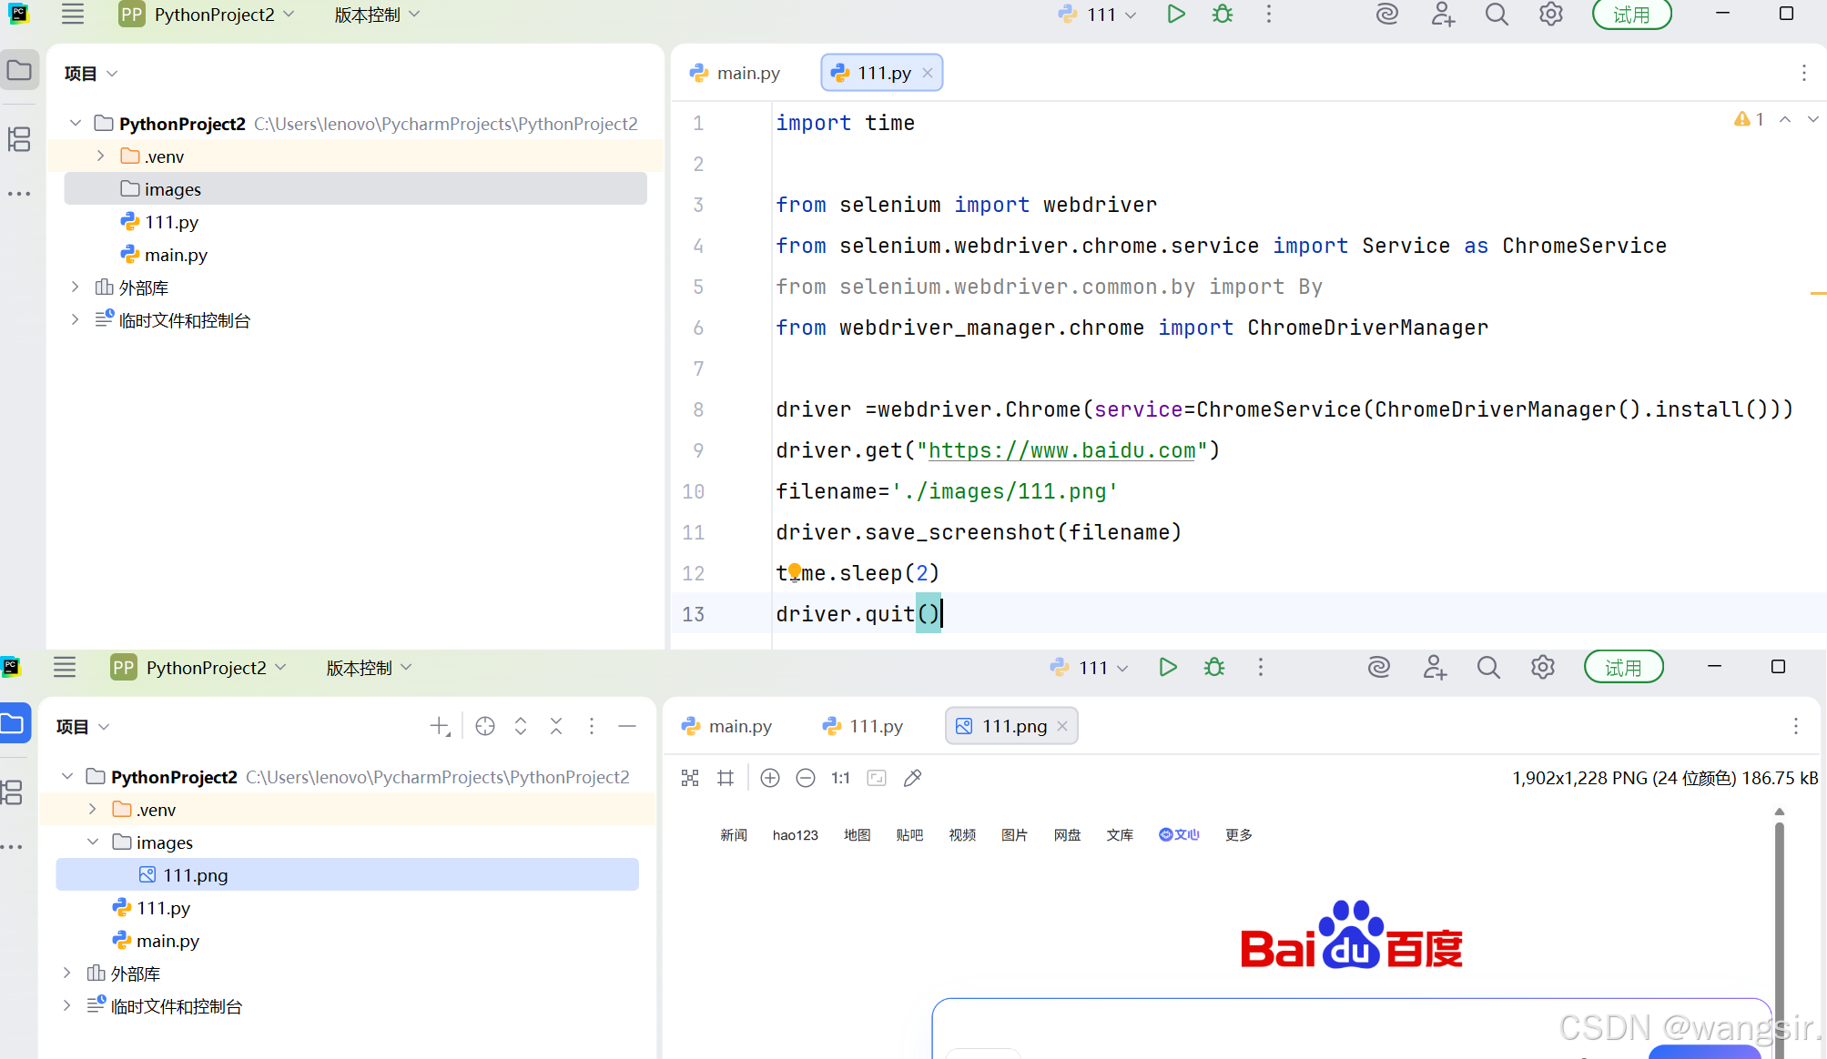The width and height of the screenshot is (1827, 1059).
Task: Click the debug bug icon in top toolbar
Action: coord(1223,15)
